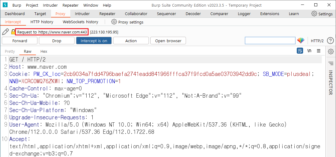Click the Accept header name
336x157 pixels.
18,139
